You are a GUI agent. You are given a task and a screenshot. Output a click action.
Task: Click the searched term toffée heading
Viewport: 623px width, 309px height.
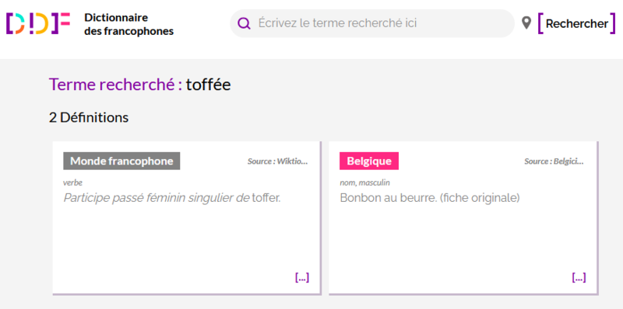(x=208, y=85)
